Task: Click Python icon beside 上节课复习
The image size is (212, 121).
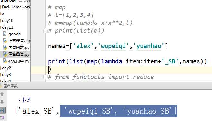Action: (5, 41)
